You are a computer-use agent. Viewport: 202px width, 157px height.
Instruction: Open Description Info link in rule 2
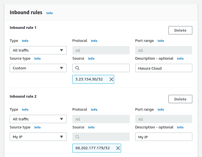180,127
